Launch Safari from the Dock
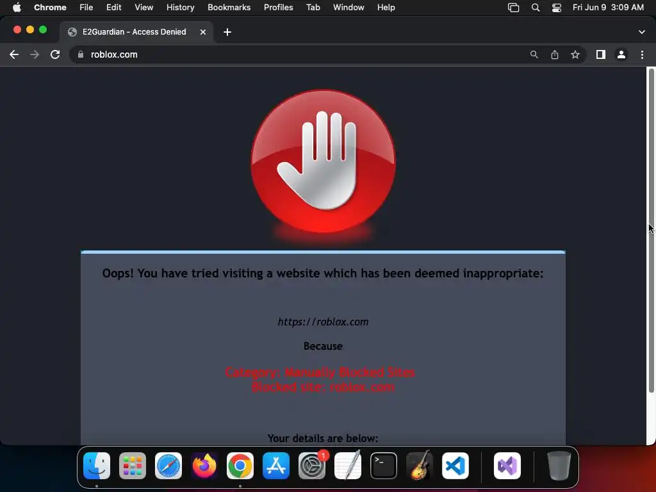Viewport: 656px width, 492px height. tap(168, 466)
